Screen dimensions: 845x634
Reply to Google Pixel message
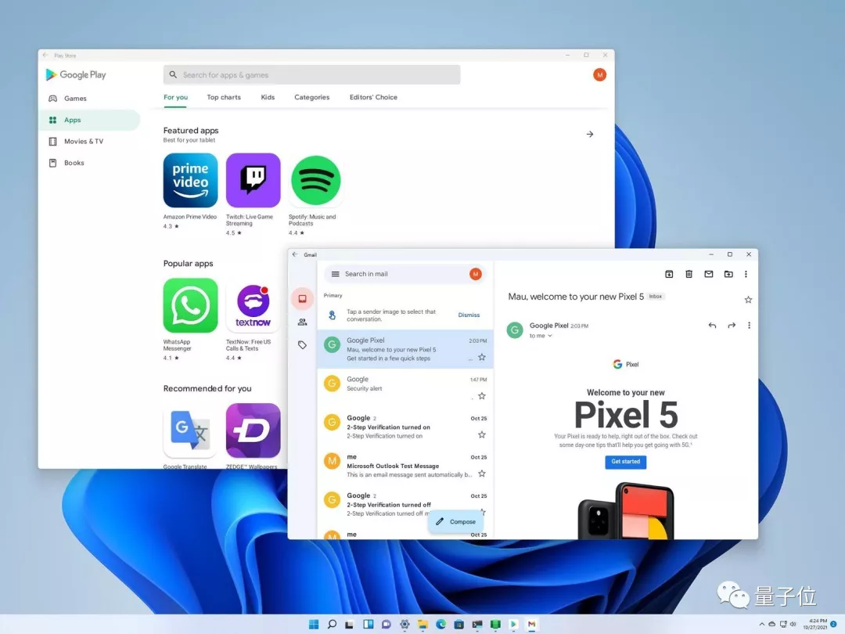click(712, 325)
